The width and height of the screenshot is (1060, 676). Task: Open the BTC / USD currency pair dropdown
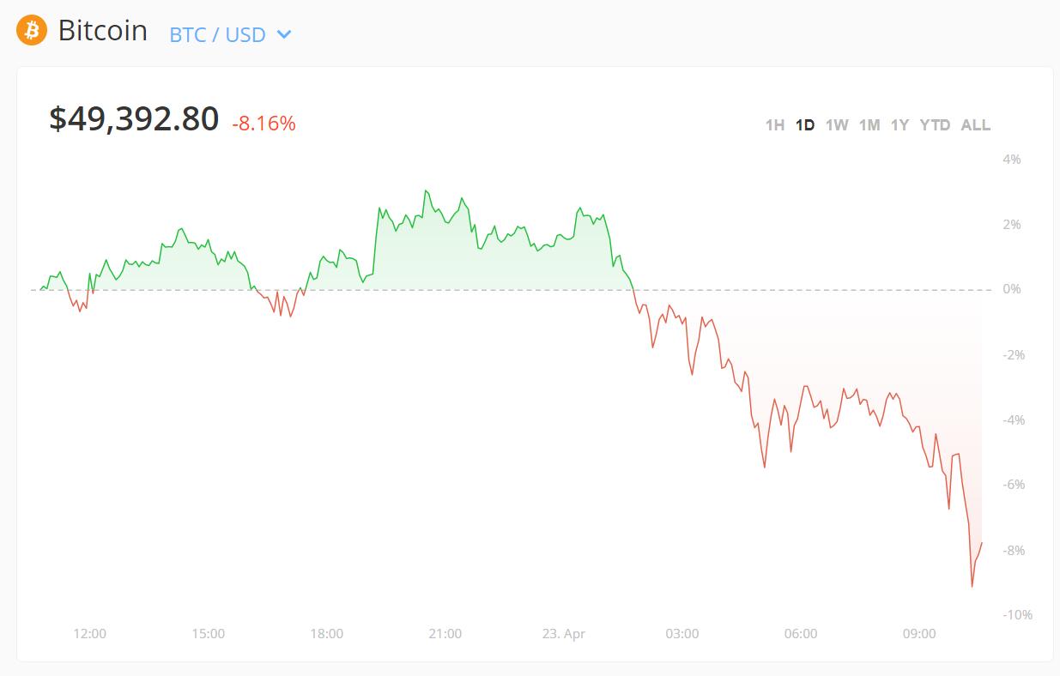pos(218,35)
